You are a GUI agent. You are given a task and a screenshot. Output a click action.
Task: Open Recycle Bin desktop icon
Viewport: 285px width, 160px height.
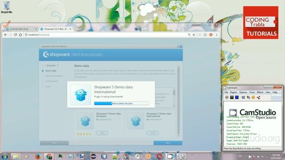pos(6,8)
